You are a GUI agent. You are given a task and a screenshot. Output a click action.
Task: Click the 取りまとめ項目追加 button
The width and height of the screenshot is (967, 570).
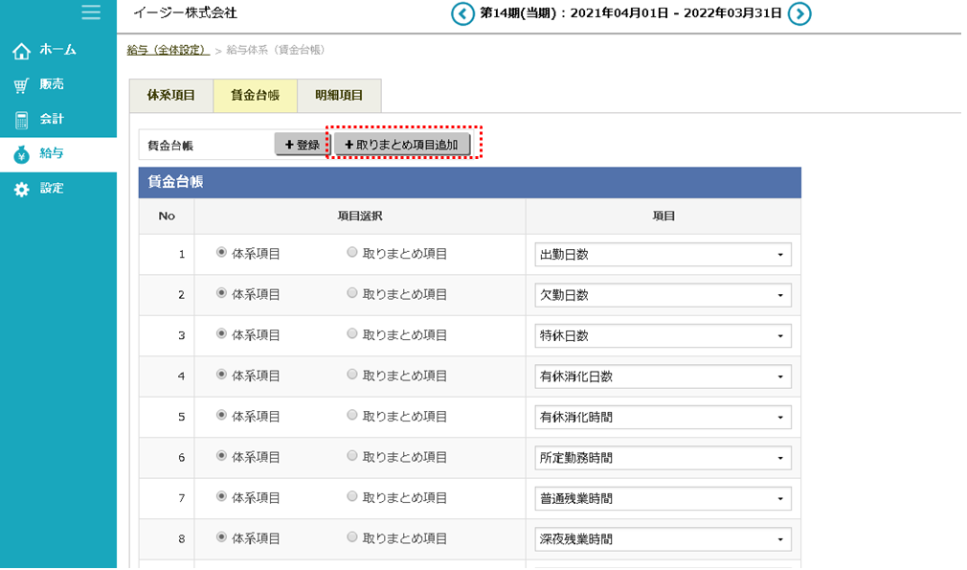(401, 145)
